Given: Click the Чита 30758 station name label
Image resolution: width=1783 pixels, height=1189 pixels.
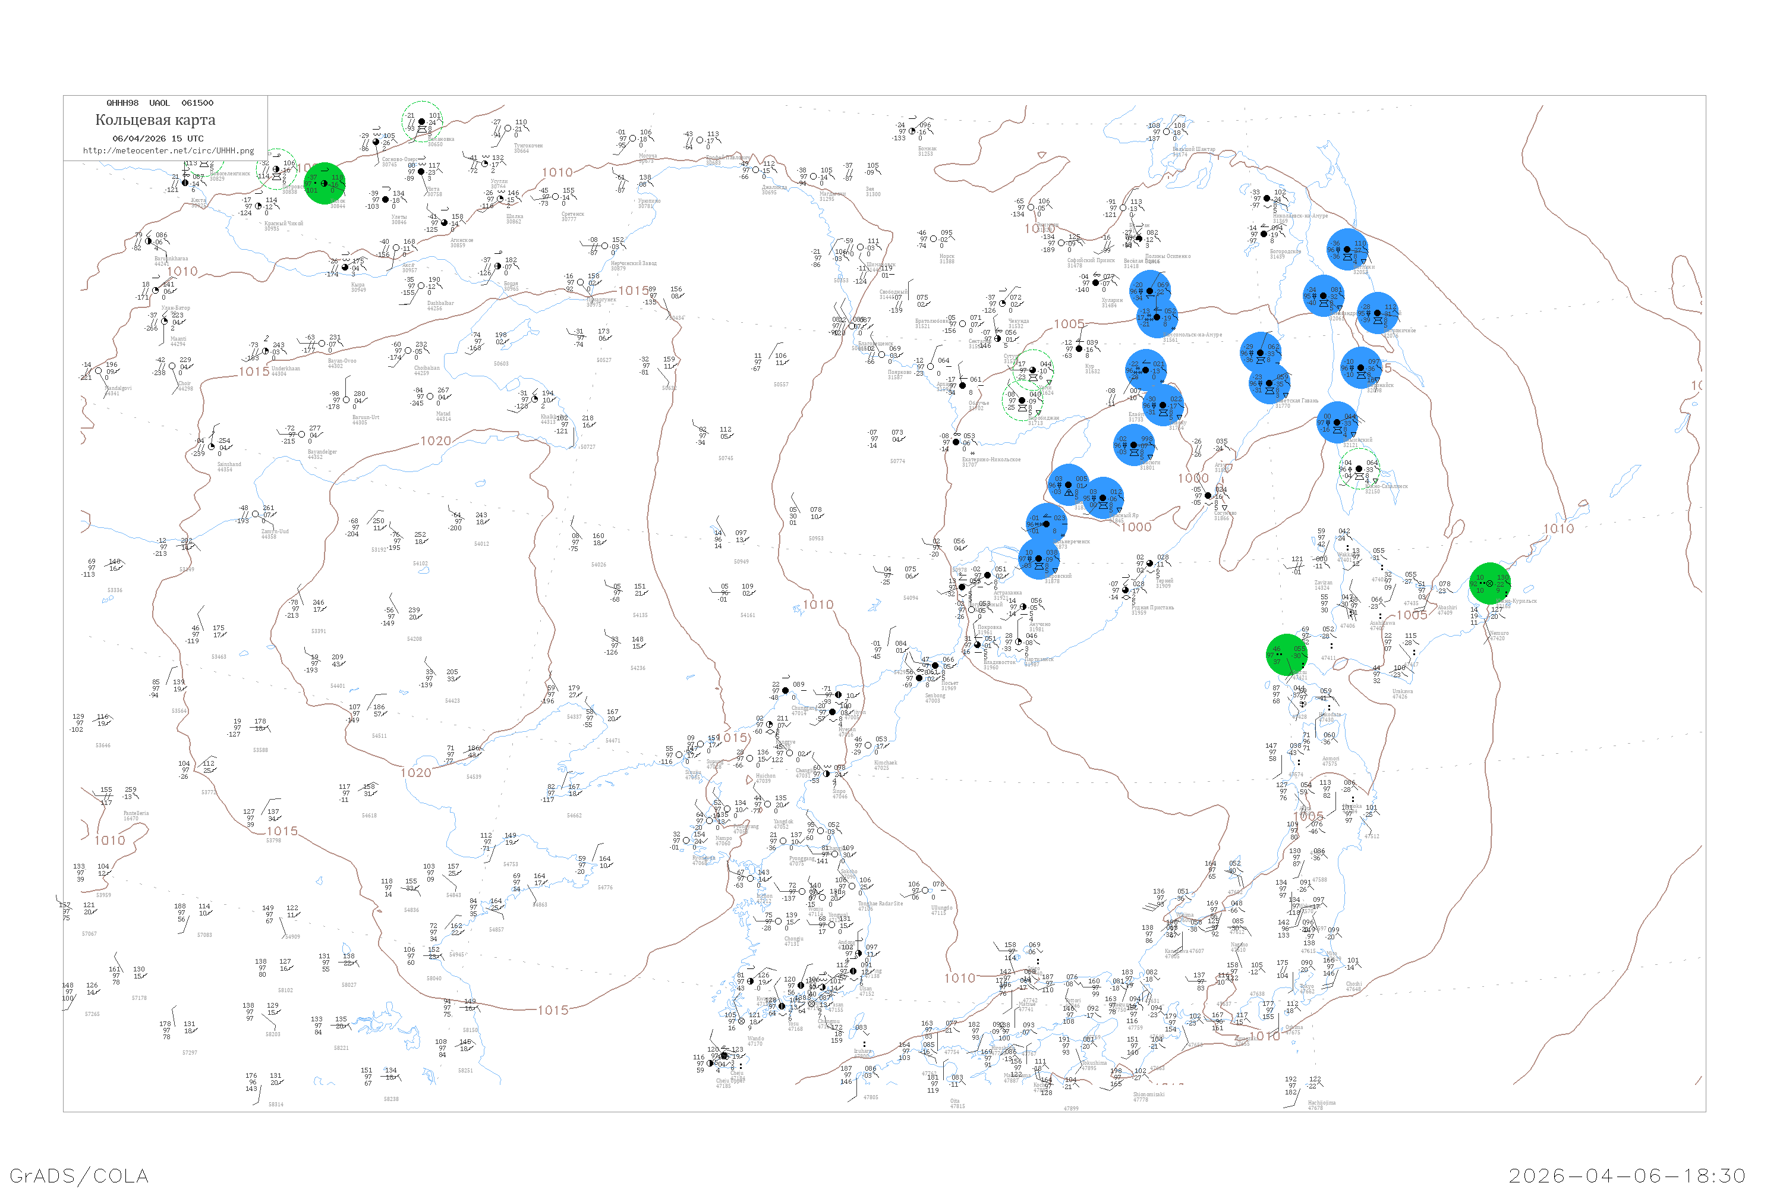Looking at the screenshot, I should pyautogui.click(x=433, y=190).
